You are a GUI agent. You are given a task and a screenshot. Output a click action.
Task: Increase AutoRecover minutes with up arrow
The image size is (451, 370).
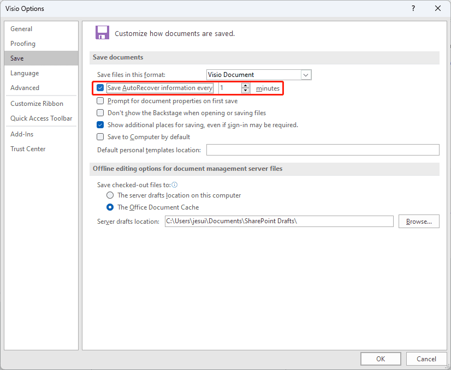(245, 86)
